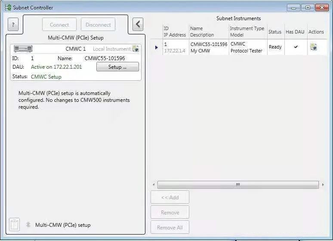The height and width of the screenshot is (241, 333).
Task: Expand the instrument row using the arrow marker
Action: (x=157, y=47)
